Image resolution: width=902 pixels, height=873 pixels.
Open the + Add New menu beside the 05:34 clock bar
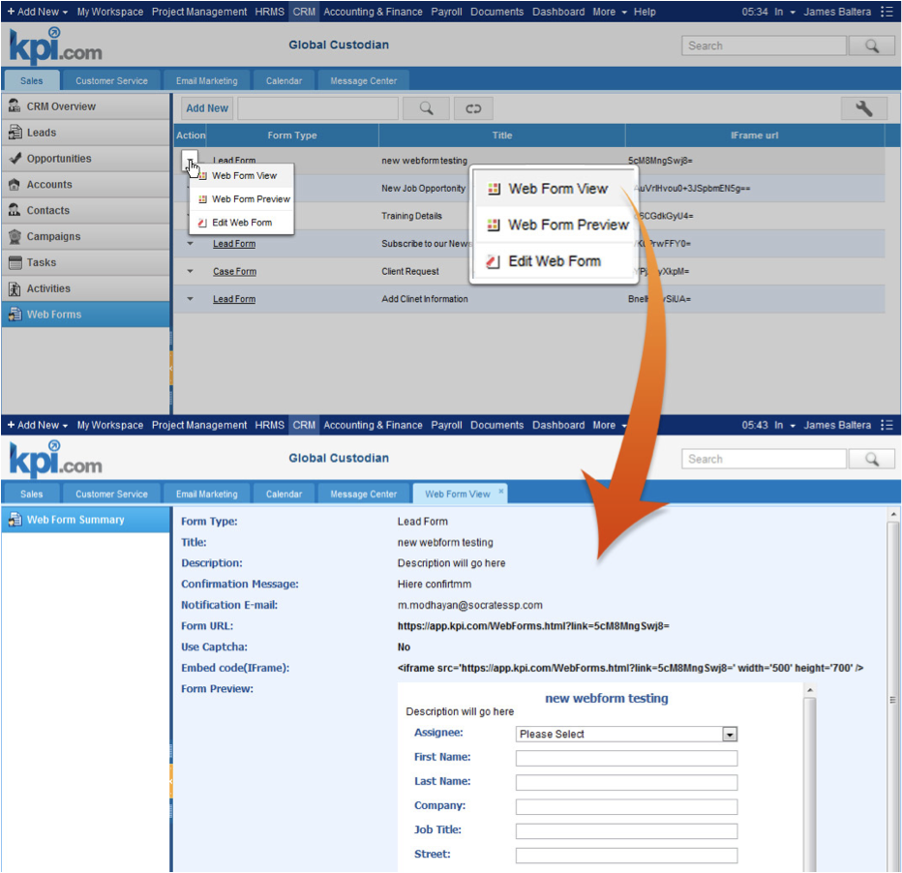click(x=38, y=12)
